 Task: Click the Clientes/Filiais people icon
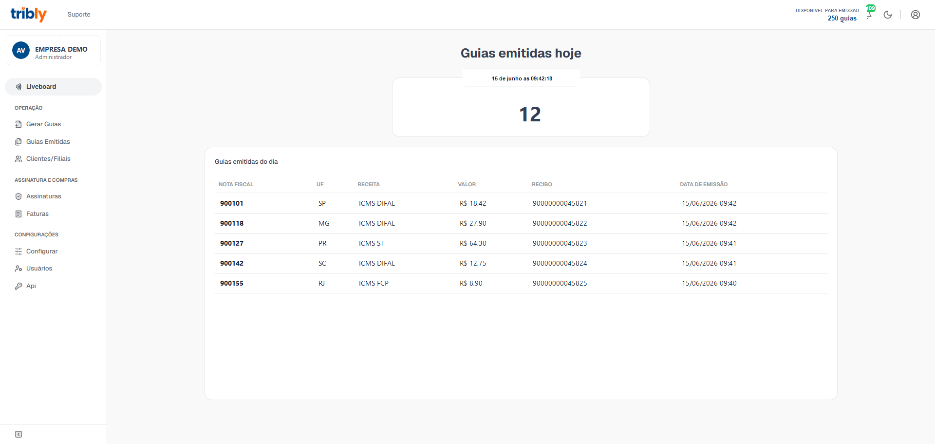coord(19,159)
